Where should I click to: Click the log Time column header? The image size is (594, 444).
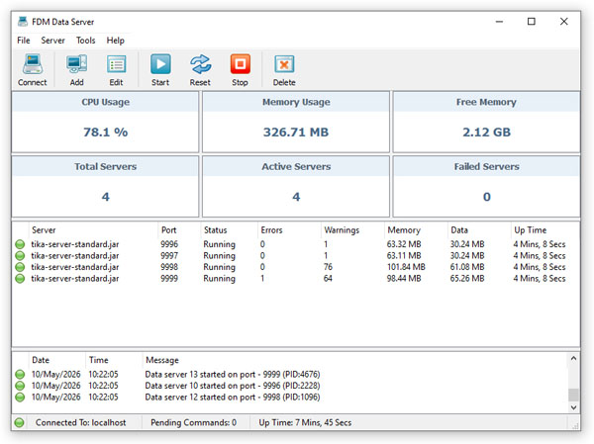114,360
